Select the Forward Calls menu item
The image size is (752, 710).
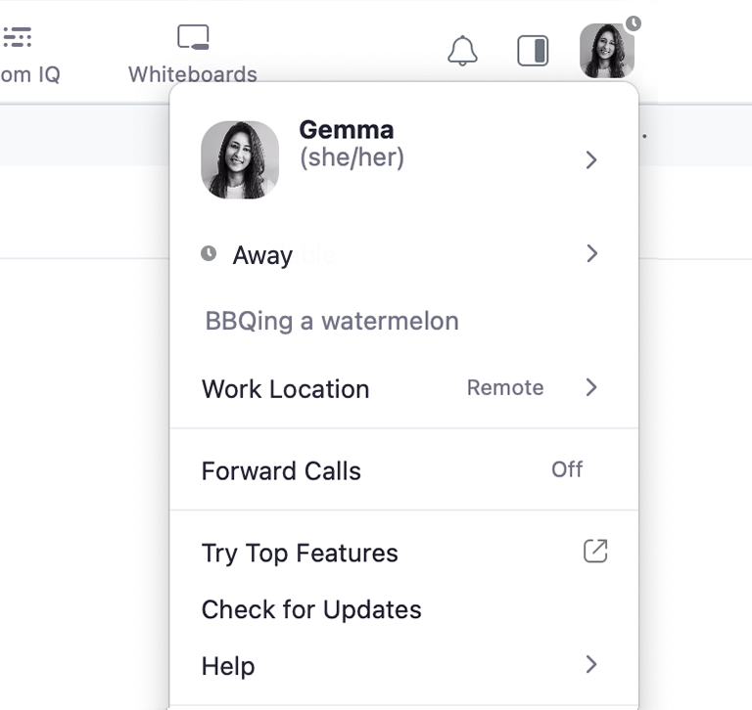coord(403,470)
